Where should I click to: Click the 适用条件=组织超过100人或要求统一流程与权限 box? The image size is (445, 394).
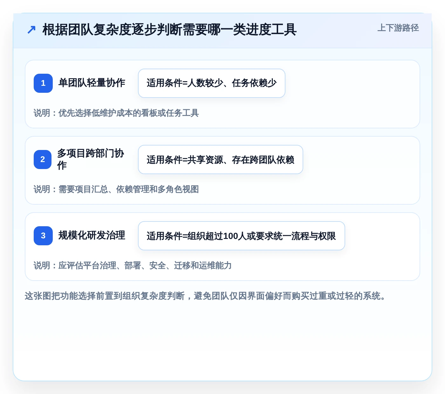(x=242, y=236)
